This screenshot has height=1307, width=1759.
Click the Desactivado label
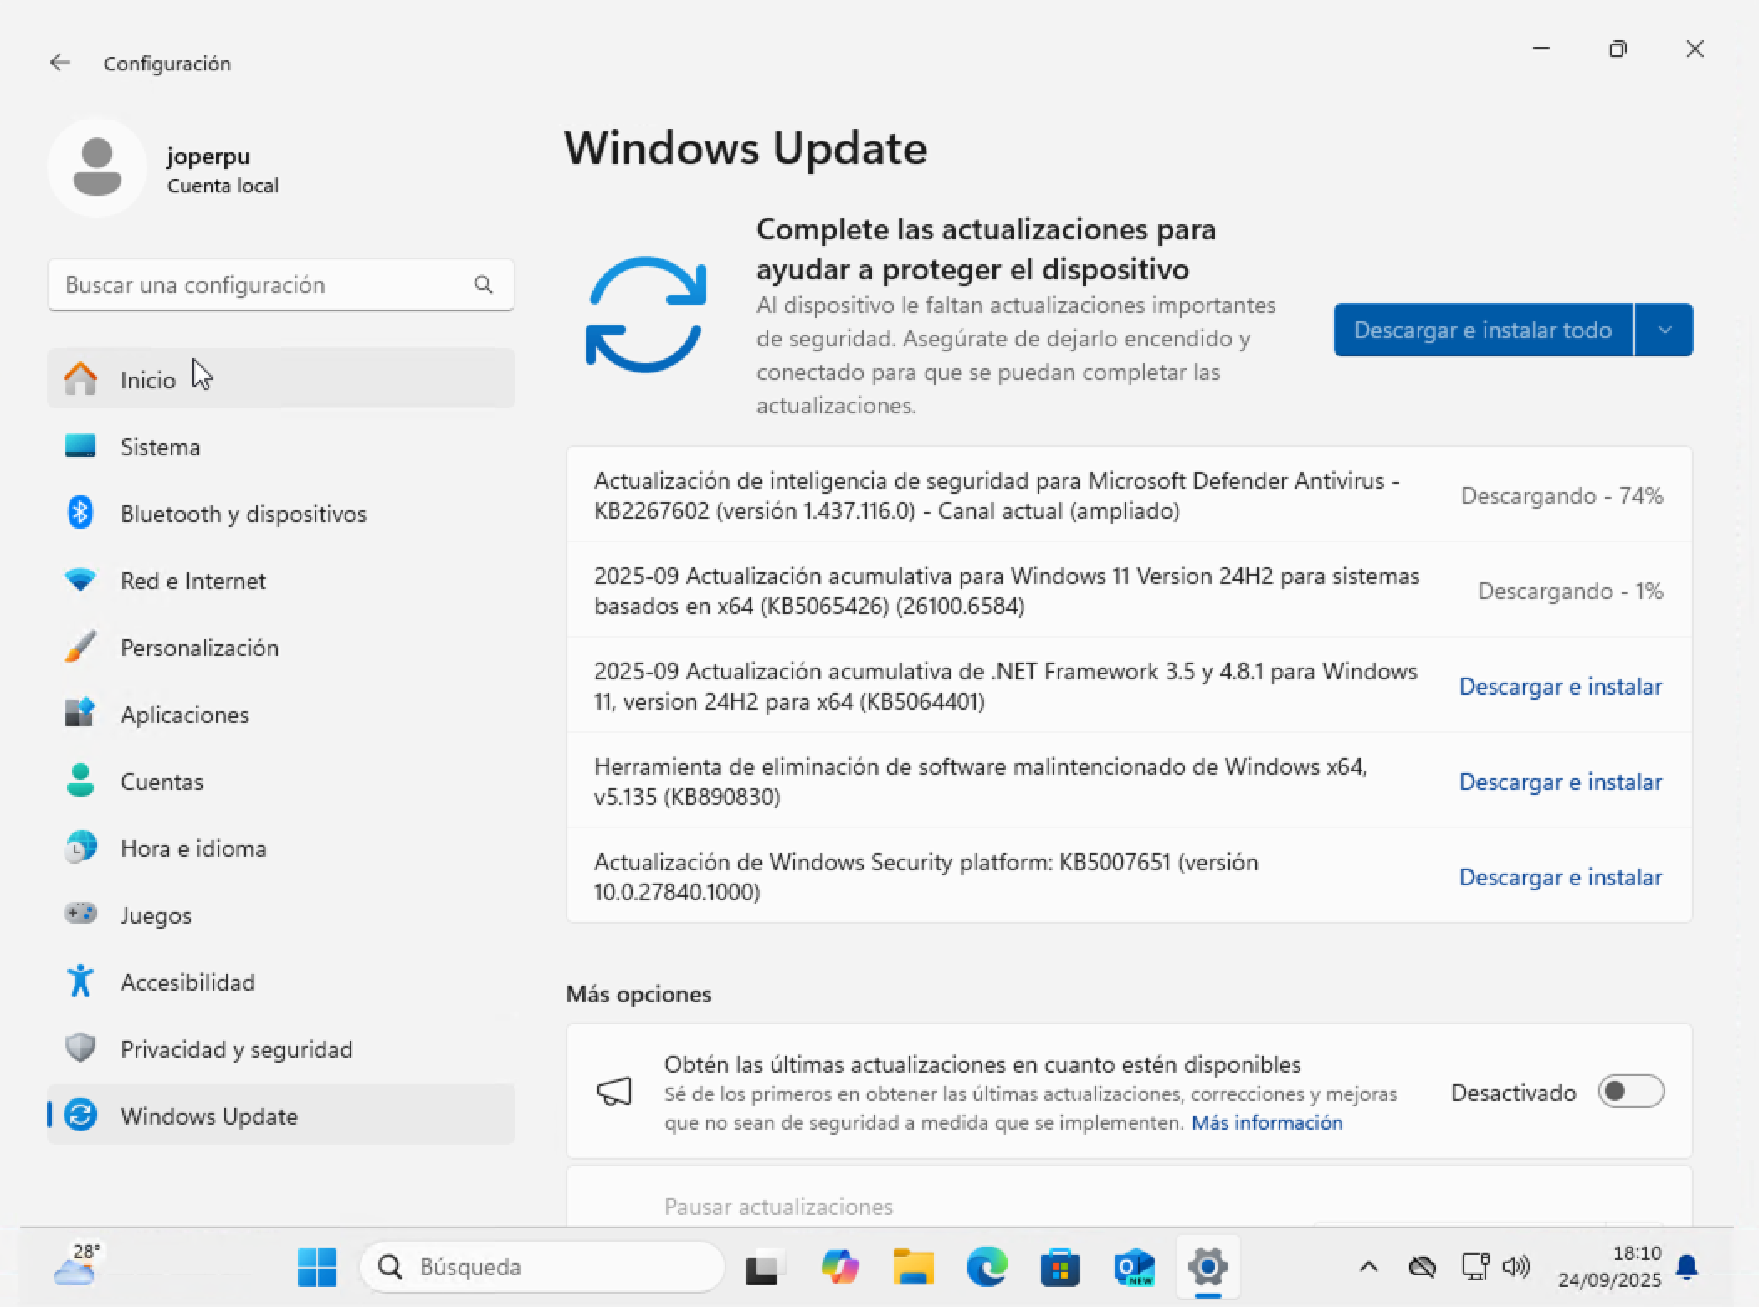pos(1513,1092)
